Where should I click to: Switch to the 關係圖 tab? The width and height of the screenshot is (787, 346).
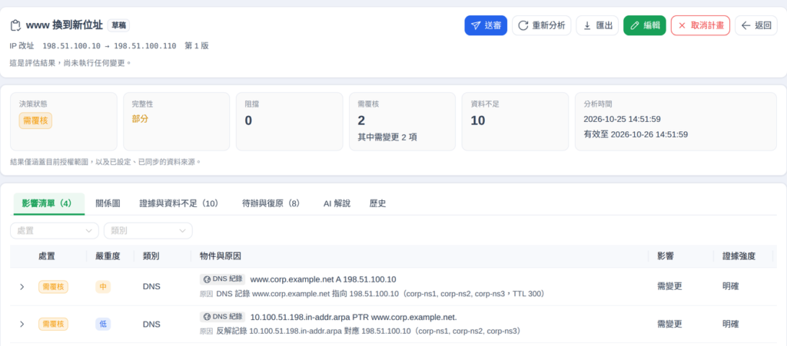click(108, 203)
